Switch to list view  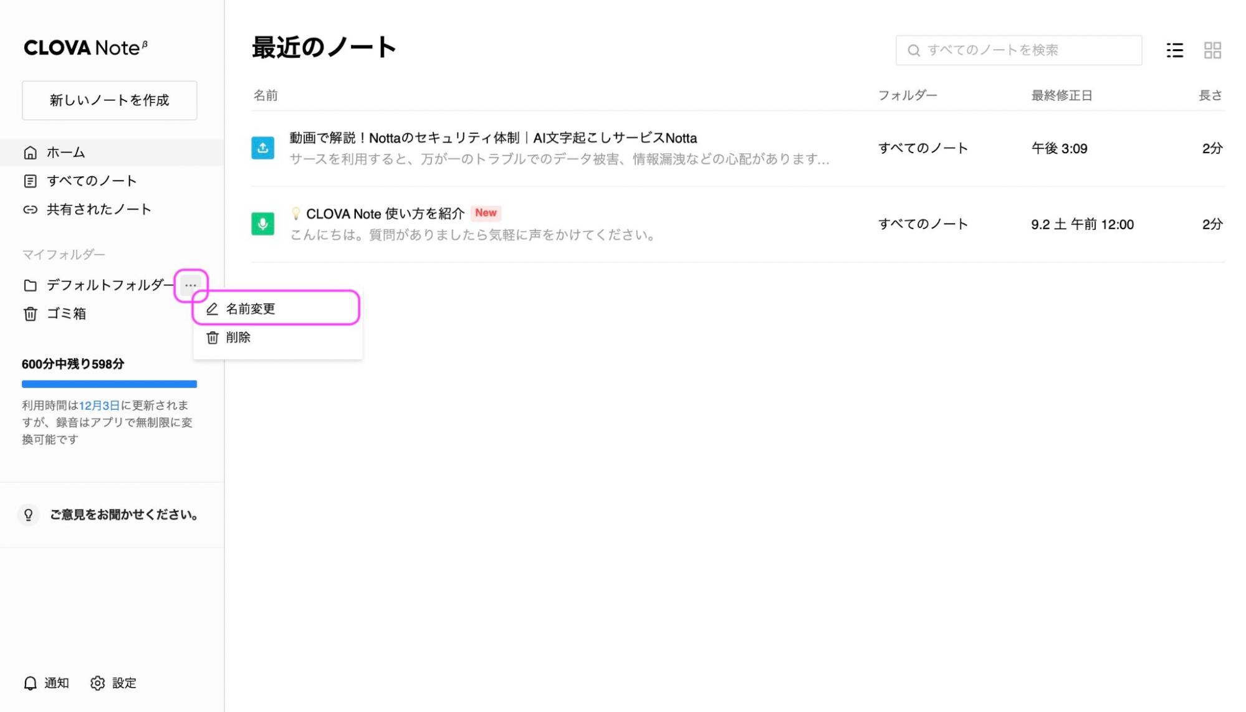(1174, 50)
